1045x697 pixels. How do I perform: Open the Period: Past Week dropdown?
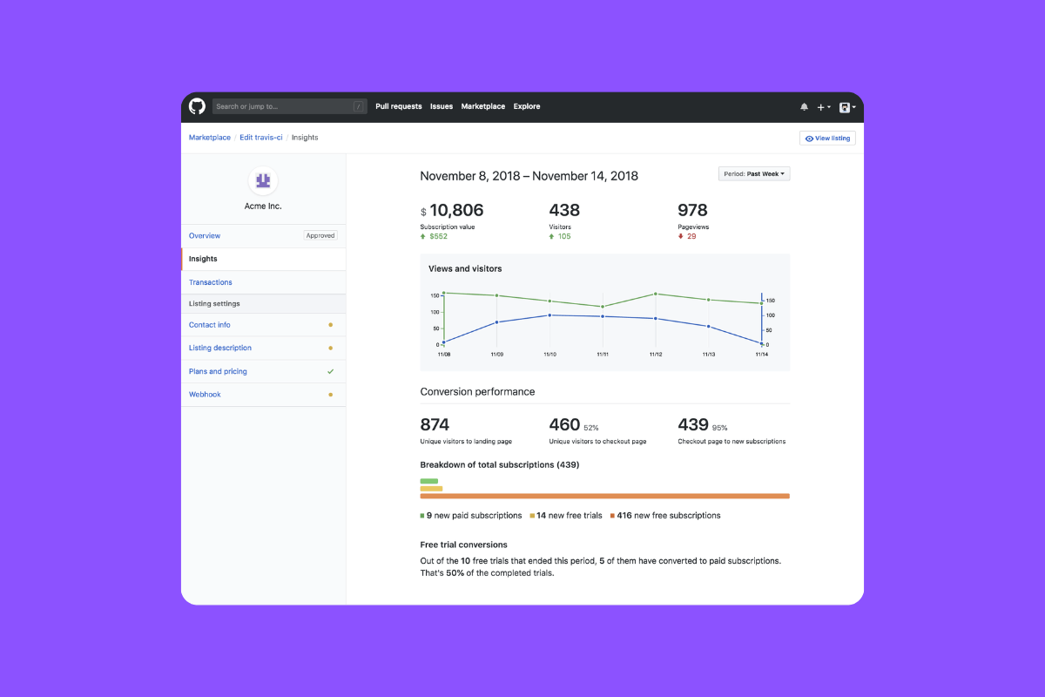[x=754, y=173]
